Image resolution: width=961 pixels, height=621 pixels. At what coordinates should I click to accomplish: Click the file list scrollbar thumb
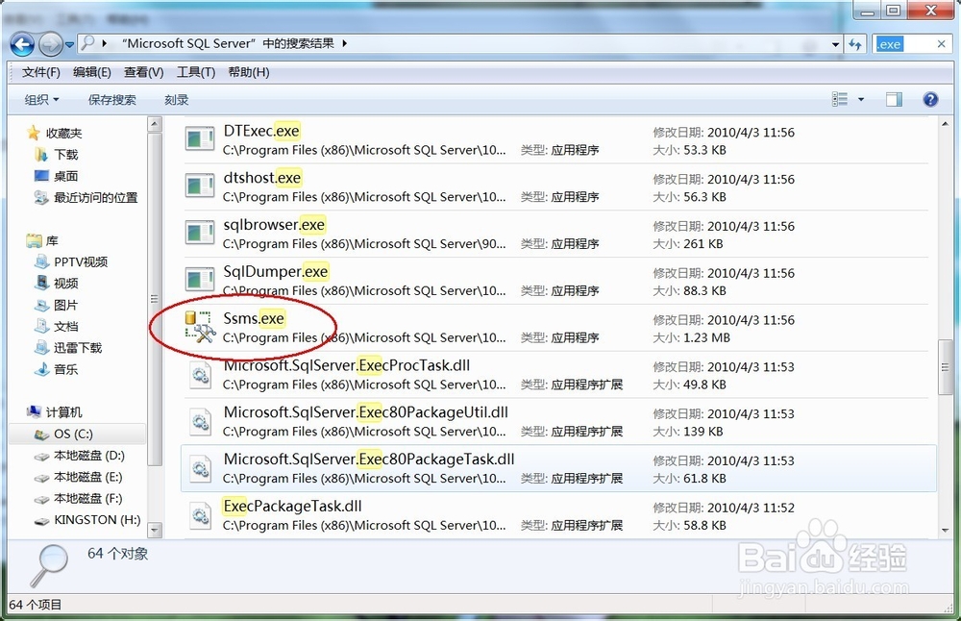point(945,367)
